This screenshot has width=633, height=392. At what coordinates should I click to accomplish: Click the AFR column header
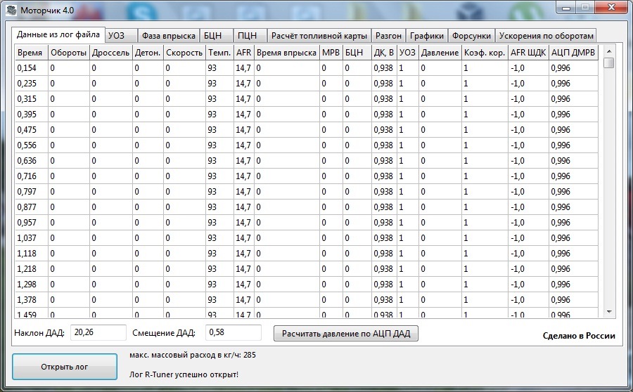click(x=244, y=53)
